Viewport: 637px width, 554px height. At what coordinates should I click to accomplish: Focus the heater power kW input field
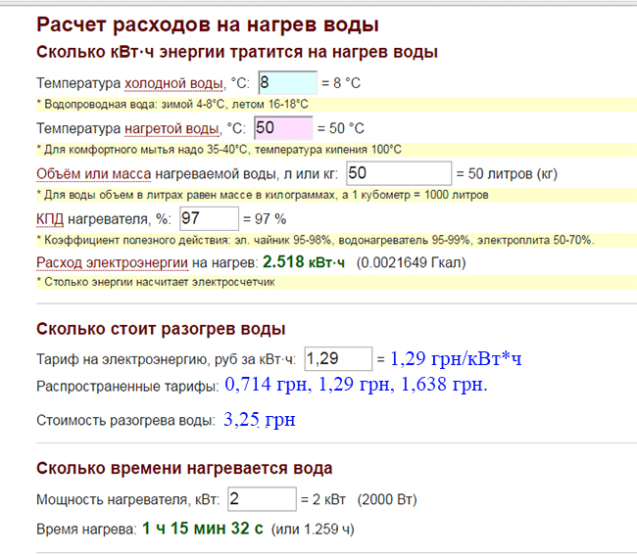click(x=261, y=499)
